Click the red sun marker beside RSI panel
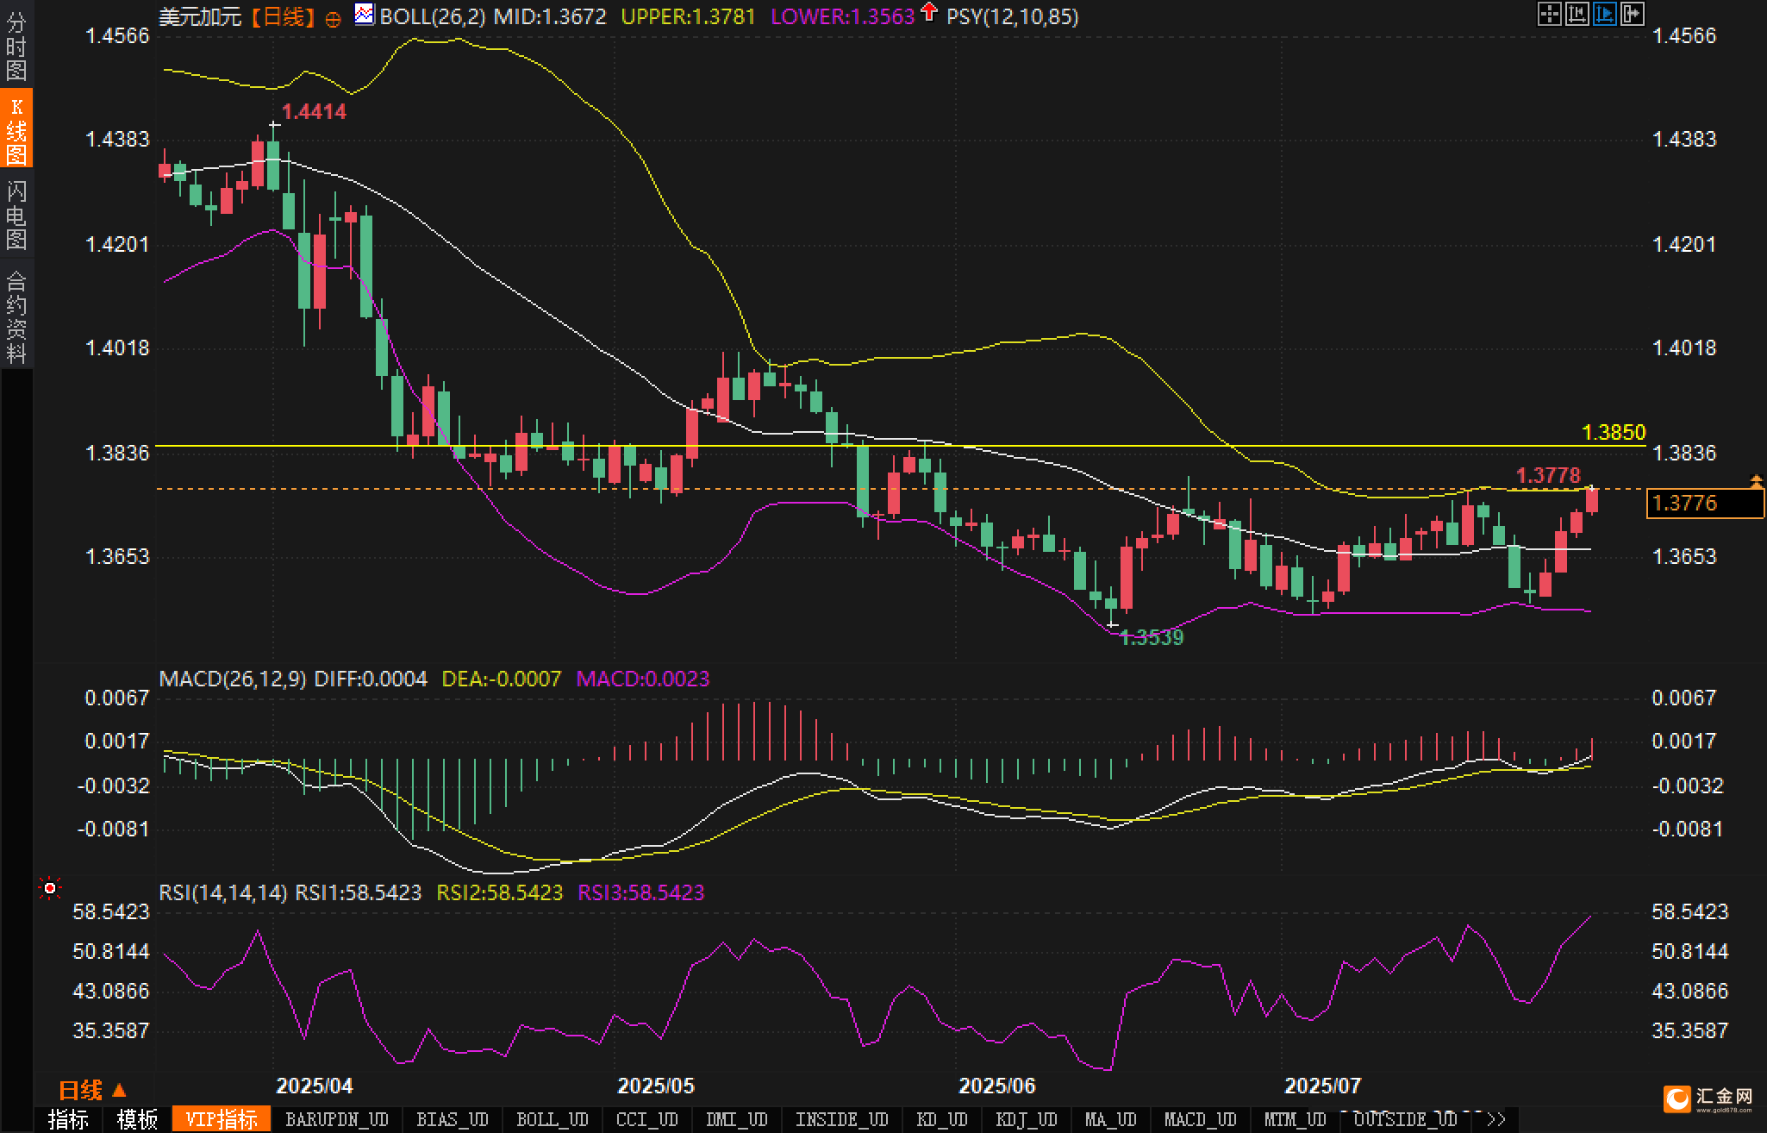The image size is (1767, 1133). click(50, 888)
